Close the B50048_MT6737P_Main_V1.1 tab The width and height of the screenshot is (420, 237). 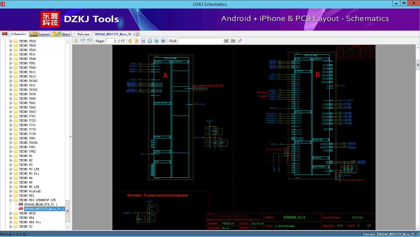point(138,34)
